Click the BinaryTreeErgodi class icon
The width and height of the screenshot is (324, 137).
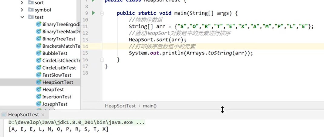pos(39,24)
